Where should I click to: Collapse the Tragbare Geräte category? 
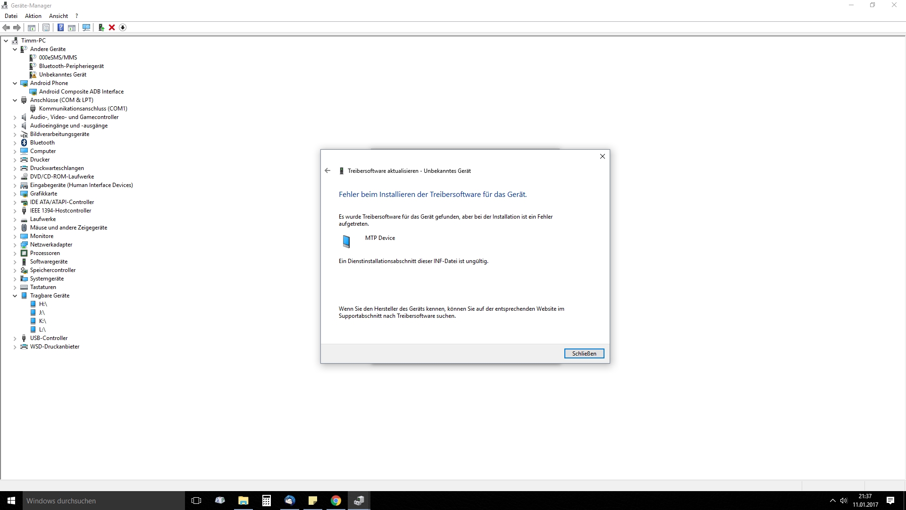pos(15,296)
